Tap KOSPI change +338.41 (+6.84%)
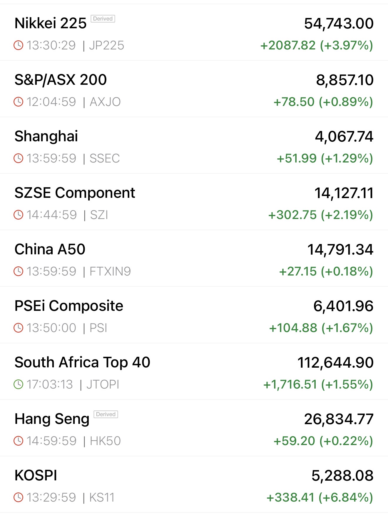 click(320, 497)
